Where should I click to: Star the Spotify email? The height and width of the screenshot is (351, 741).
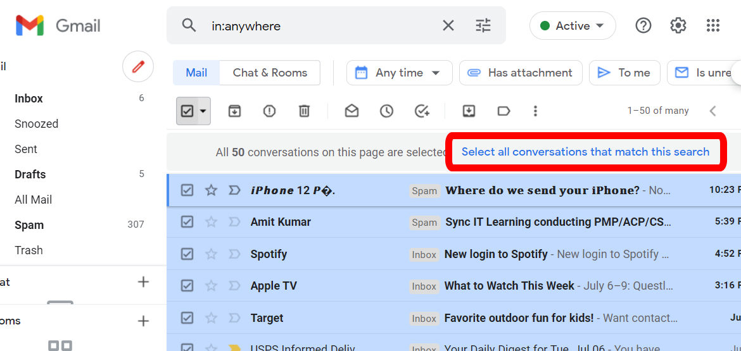tap(211, 254)
